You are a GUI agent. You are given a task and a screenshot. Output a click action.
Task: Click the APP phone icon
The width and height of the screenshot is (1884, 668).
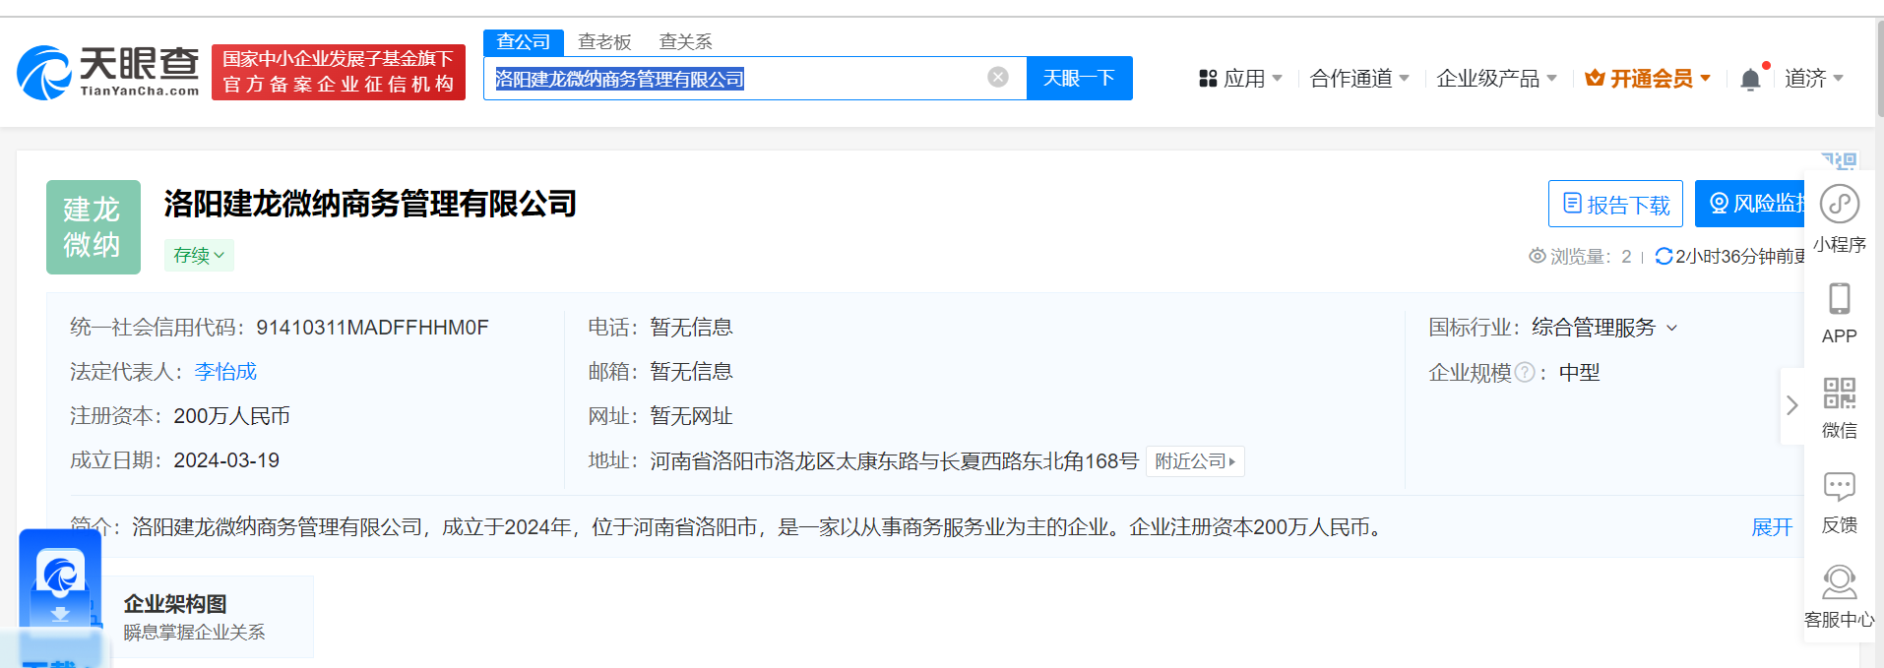(1839, 299)
